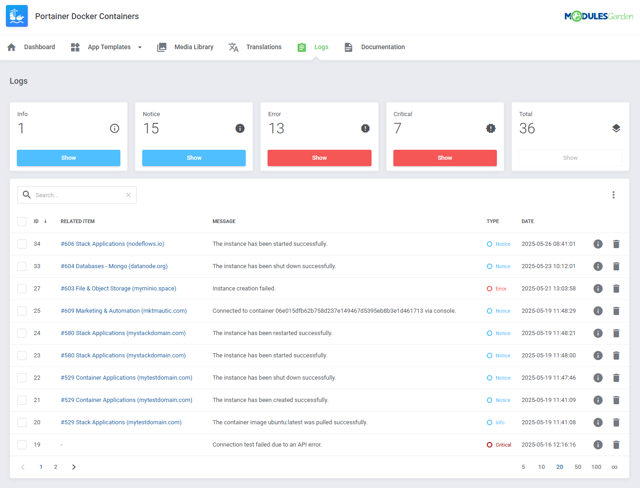Set 100 entries per page

tap(596, 467)
